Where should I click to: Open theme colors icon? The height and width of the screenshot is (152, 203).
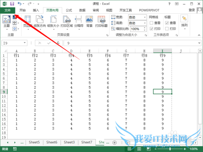click(x=15, y=17)
